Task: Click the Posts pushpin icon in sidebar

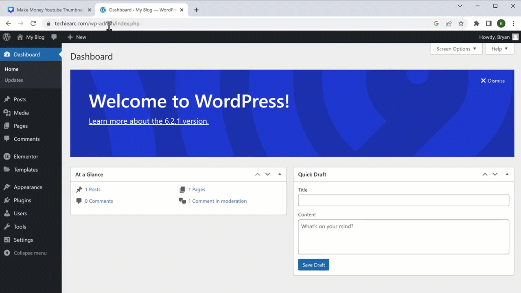Action: click(x=7, y=99)
